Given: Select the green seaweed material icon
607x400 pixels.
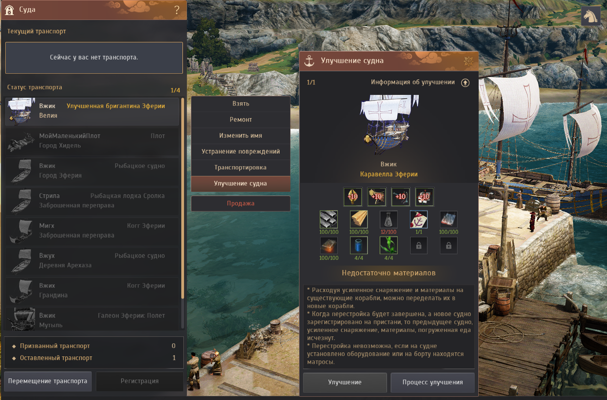Looking at the screenshot, I should tap(388, 245).
